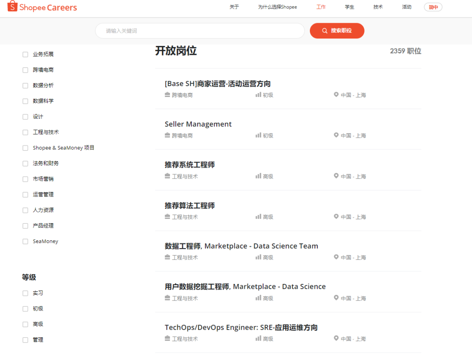472x356 pixels.
Task: Open the 活动 nav item
Action: [x=407, y=7]
